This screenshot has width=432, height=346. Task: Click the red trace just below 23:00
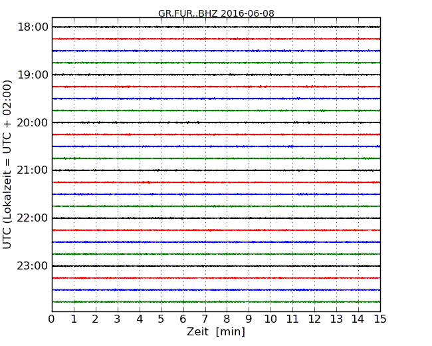coord(216,278)
